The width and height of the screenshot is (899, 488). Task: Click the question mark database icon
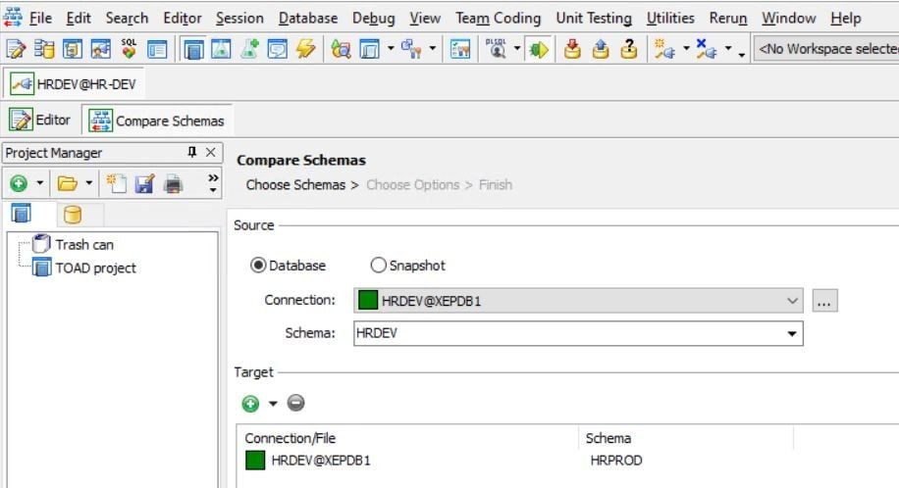pyautogui.click(x=628, y=49)
